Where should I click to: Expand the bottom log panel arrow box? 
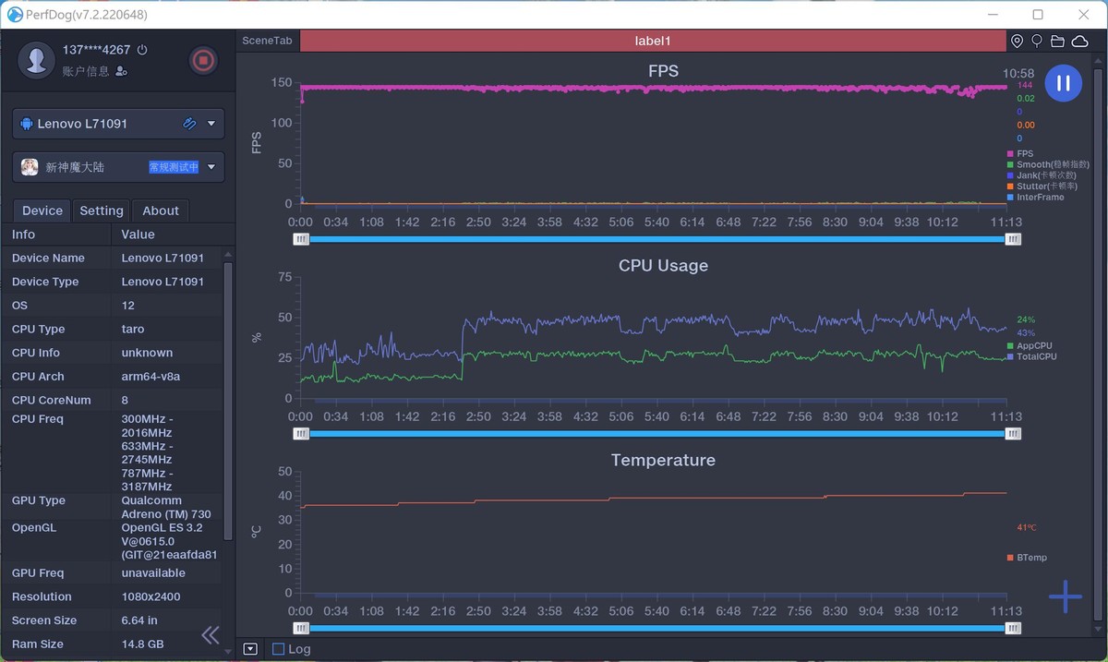coord(250,649)
